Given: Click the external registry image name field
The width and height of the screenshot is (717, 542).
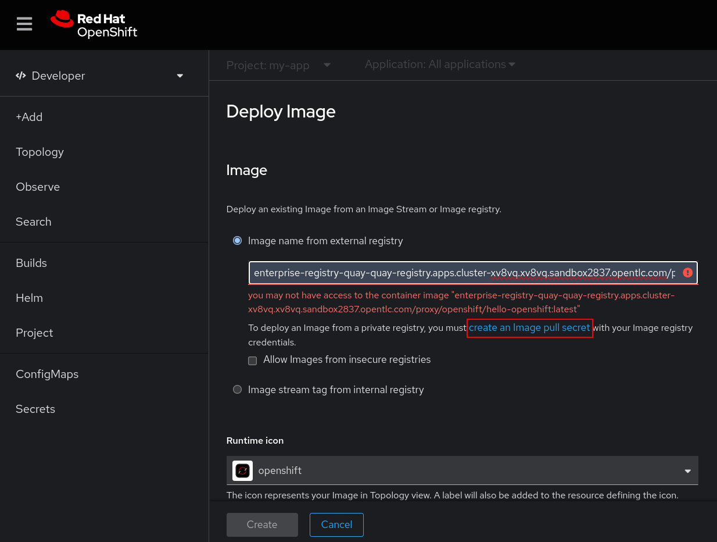Looking at the screenshot, I should (464, 273).
